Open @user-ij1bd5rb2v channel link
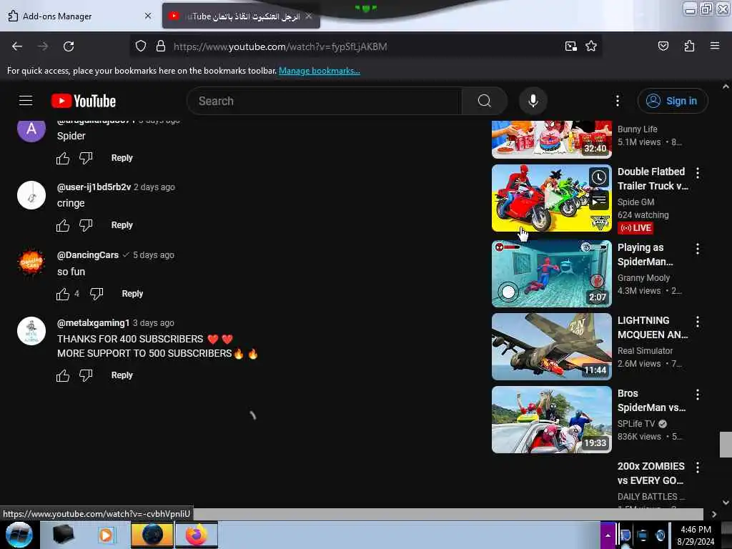 click(94, 187)
